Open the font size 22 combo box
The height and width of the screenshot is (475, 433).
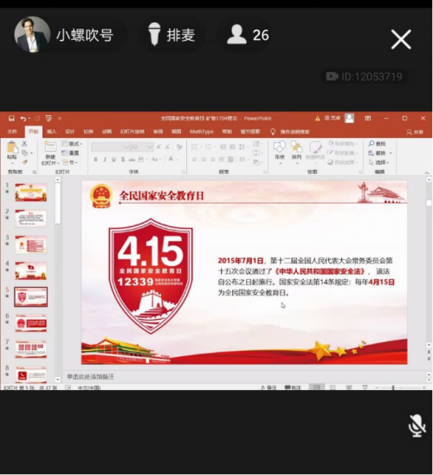pyautogui.click(x=142, y=147)
